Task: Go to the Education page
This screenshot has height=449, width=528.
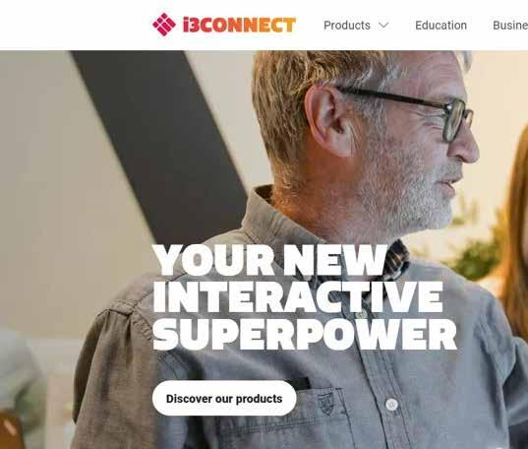Action: click(440, 26)
